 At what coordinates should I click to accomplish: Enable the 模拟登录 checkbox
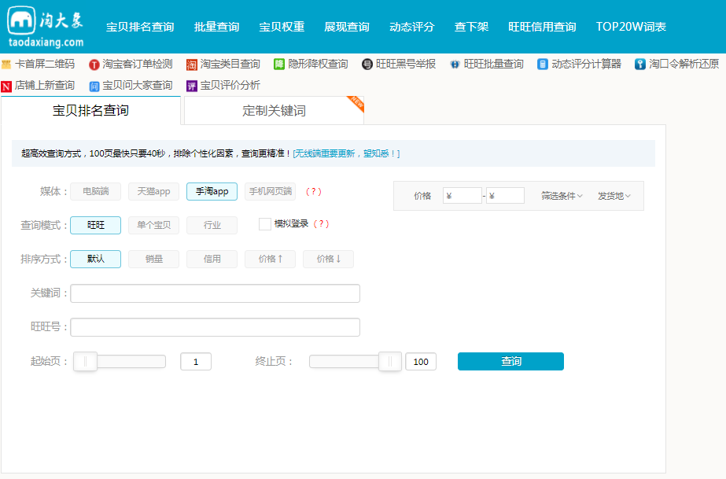tap(265, 225)
